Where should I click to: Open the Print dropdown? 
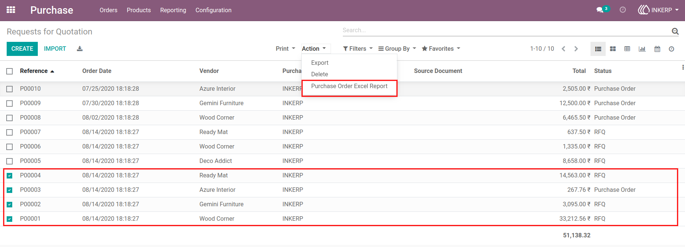pos(285,49)
